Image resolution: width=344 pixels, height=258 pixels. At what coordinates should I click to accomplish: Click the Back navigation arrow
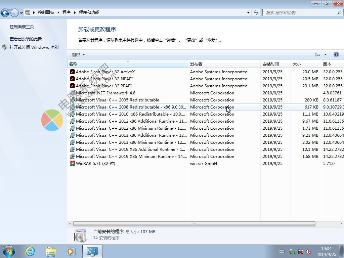click(5, 13)
